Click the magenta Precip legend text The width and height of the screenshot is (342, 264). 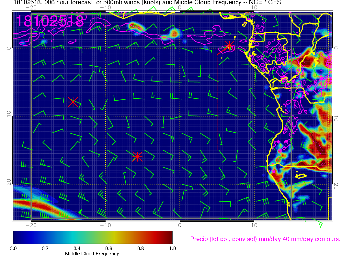click(264, 239)
